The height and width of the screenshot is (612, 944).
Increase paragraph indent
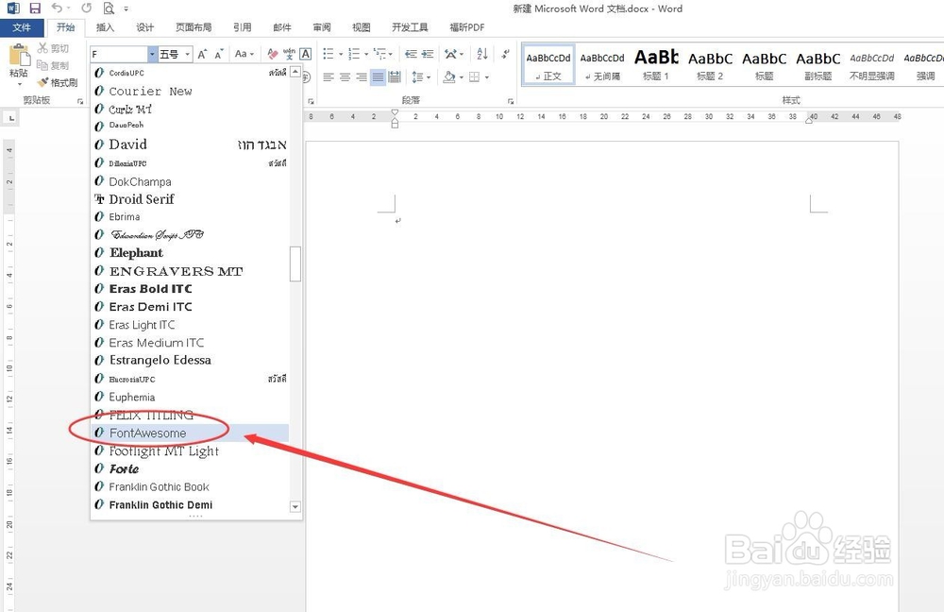(428, 54)
